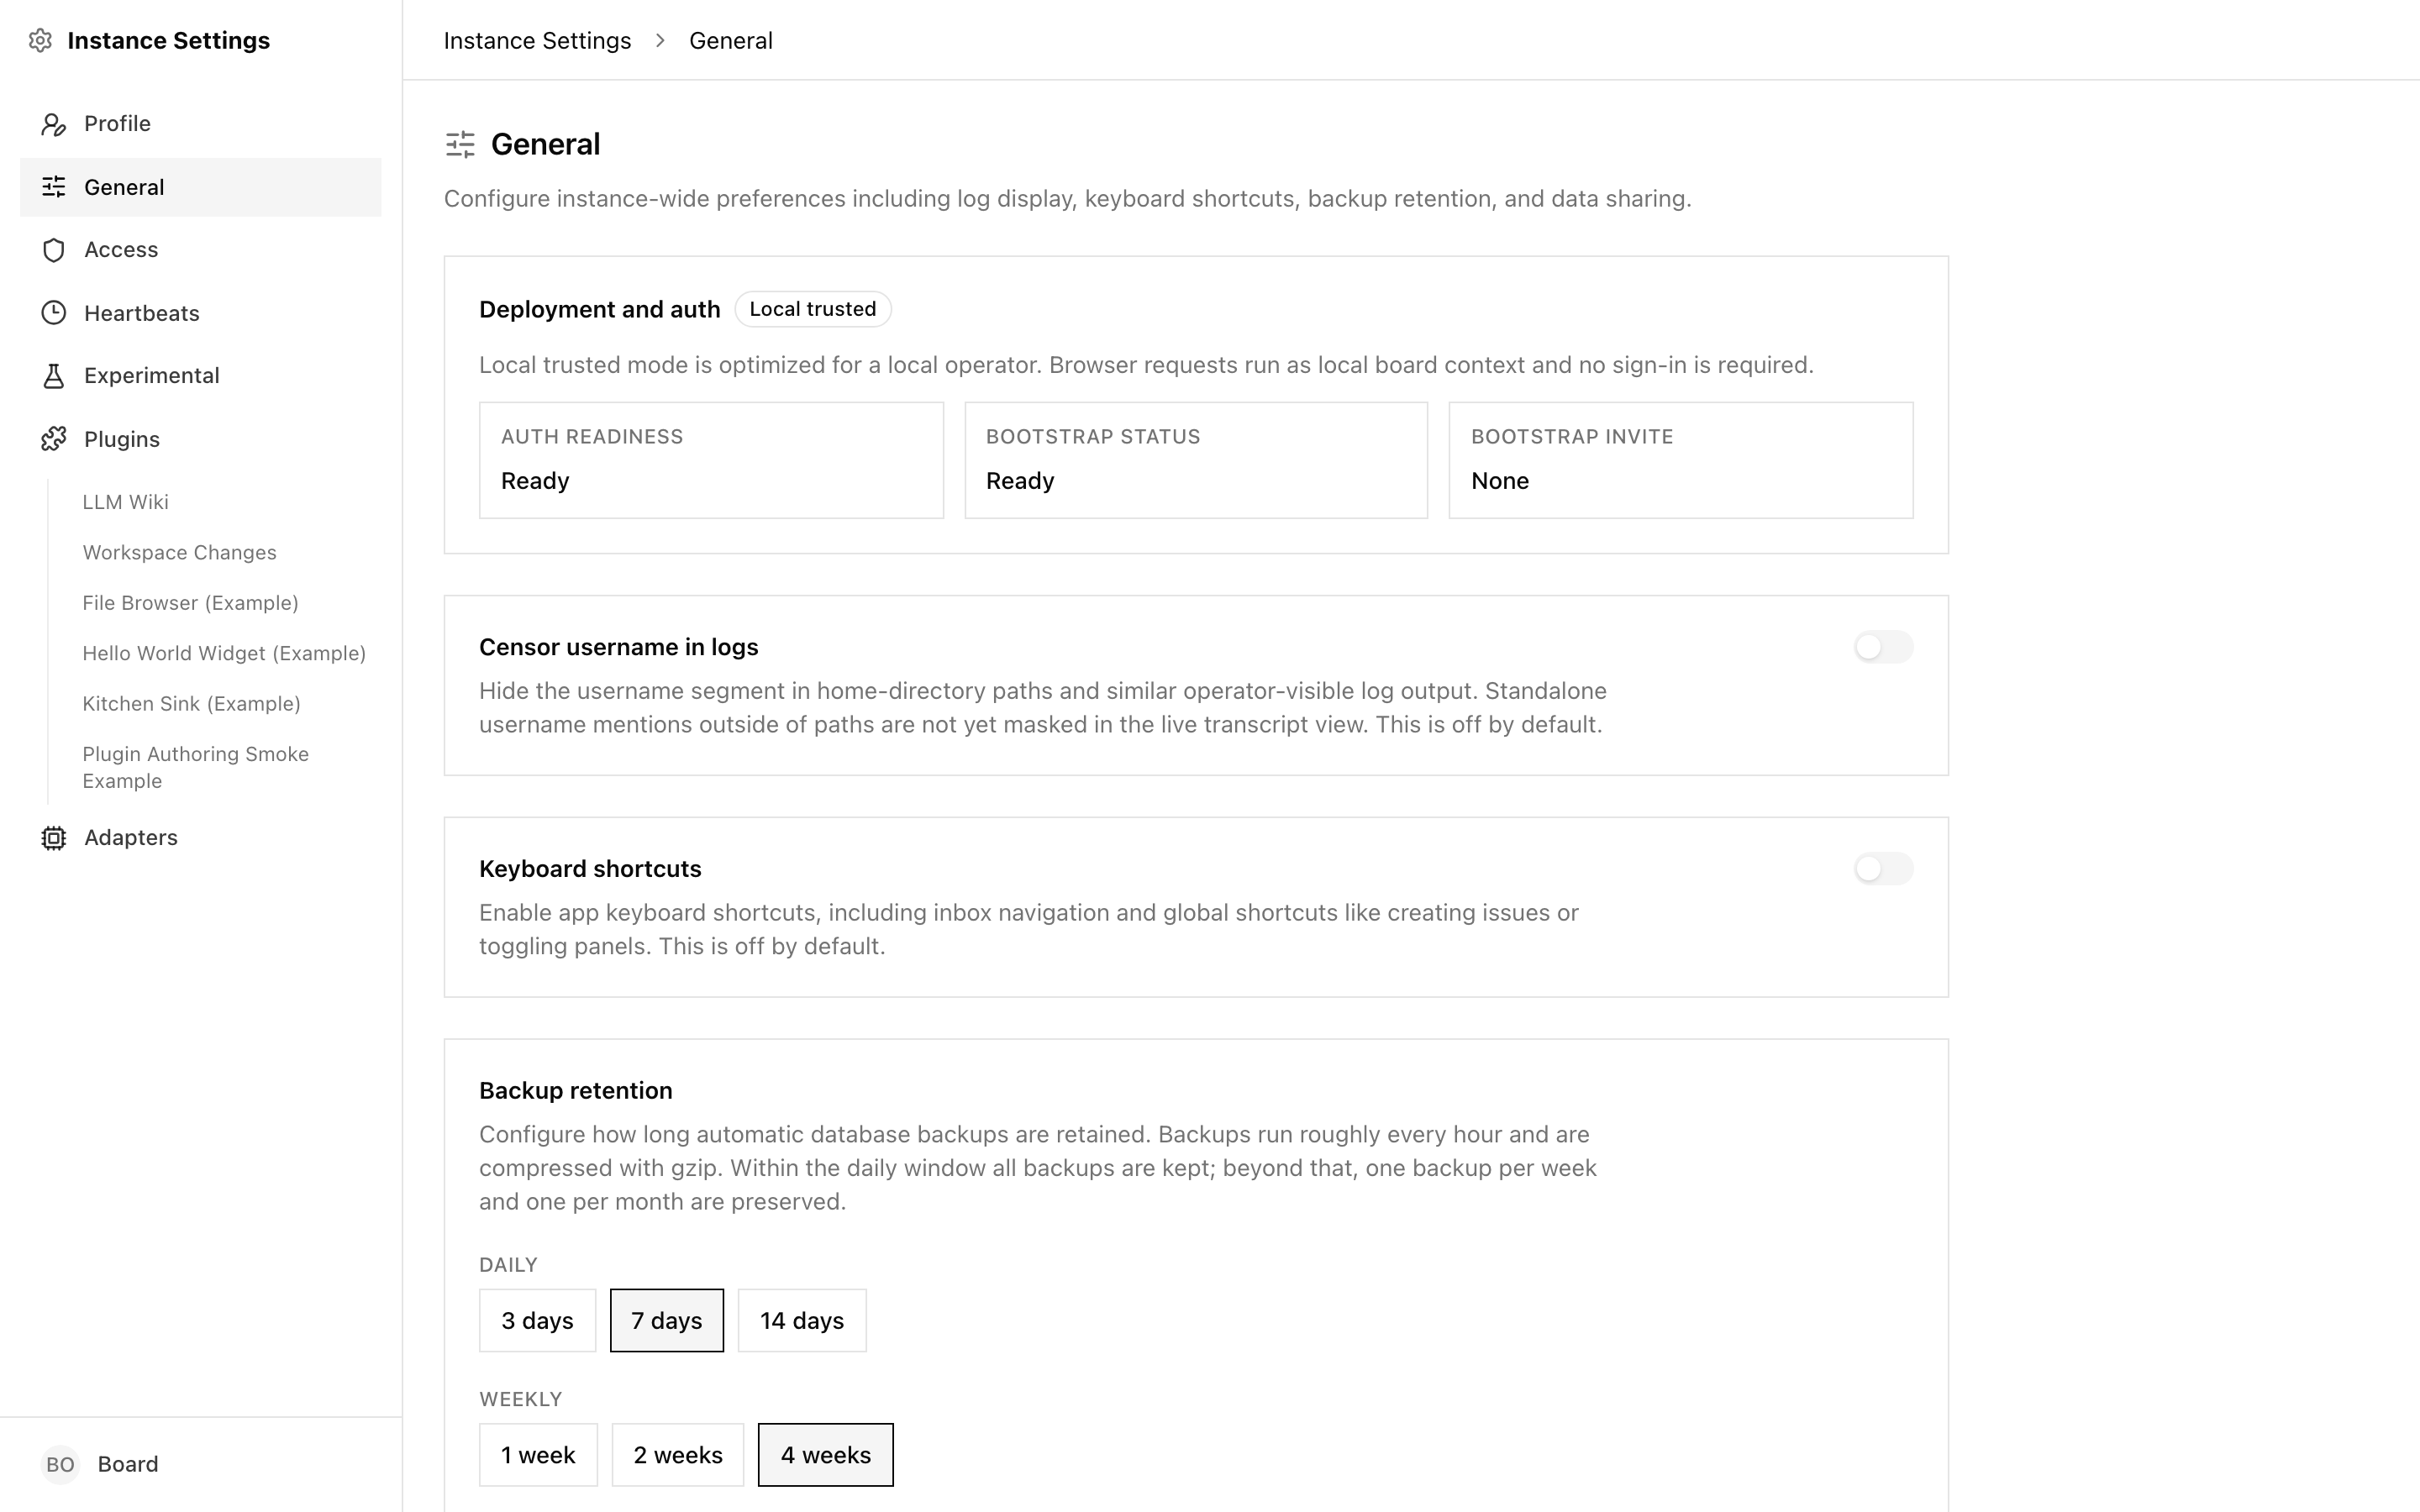The width and height of the screenshot is (2420, 1512).
Task: Select 3 days daily retention
Action: pos(537,1320)
